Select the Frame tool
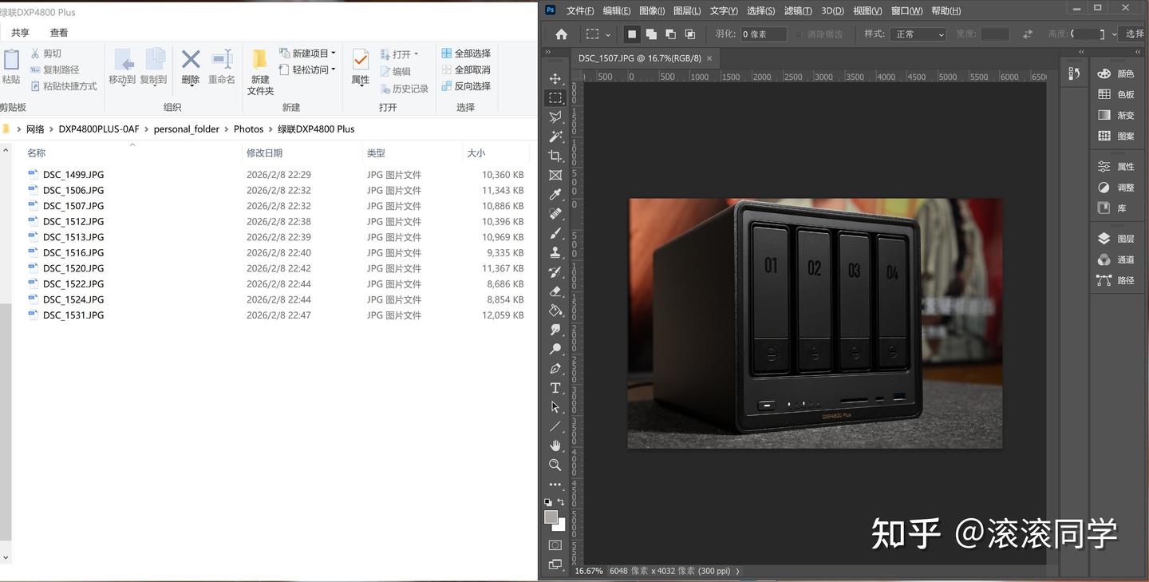This screenshot has height=582, width=1149. pos(555,175)
